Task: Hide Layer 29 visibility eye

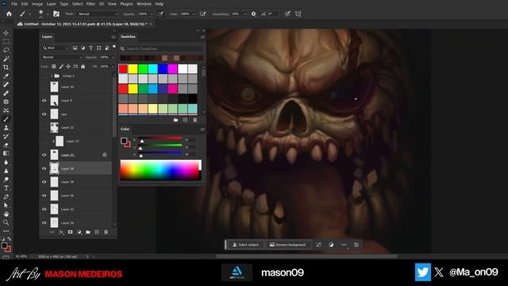Action: [44, 223]
